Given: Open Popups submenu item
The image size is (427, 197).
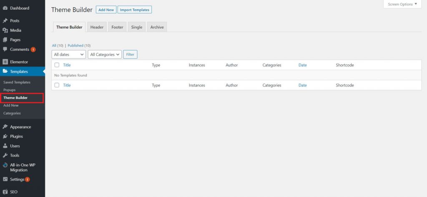Looking at the screenshot, I should tap(10, 90).
